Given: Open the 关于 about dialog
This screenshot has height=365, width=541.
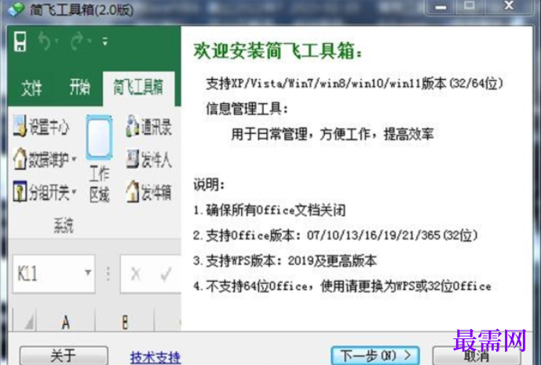Looking at the screenshot, I should tap(64, 356).
